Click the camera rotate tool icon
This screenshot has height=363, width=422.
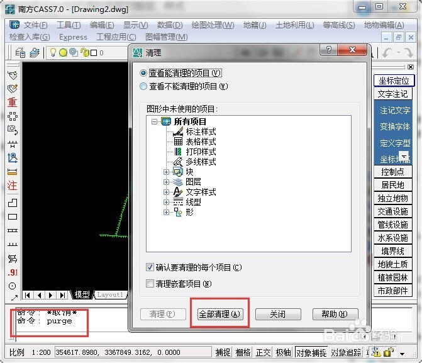pyautogui.click(x=13, y=130)
